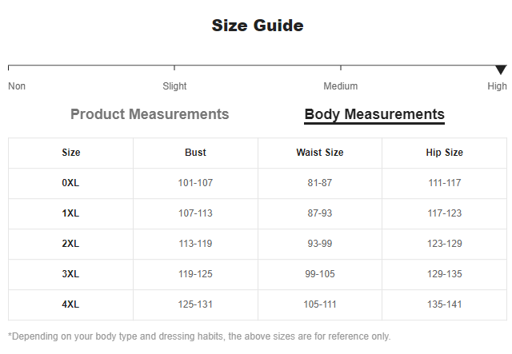
Task: Click the 135-141 hip value cell
Action: click(x=445, y=304)
